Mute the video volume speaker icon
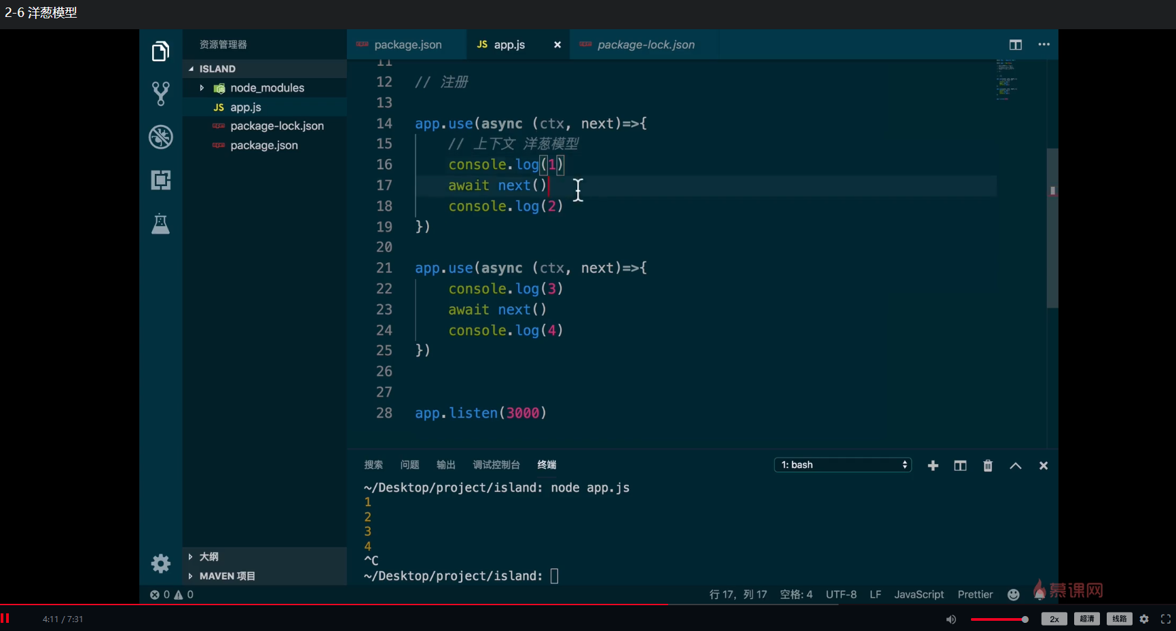The image size is (1176, 631). pos(951,619)
